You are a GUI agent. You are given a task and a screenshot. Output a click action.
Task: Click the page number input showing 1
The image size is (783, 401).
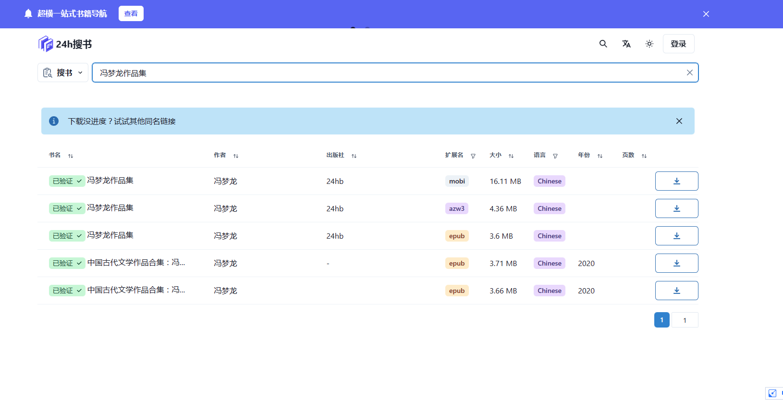tap(685, 320)
